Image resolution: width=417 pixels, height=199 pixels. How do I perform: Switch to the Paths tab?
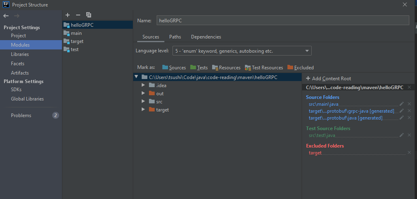point(175,37)
